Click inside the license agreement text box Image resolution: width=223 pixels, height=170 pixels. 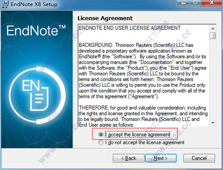[x=143, y=76]
